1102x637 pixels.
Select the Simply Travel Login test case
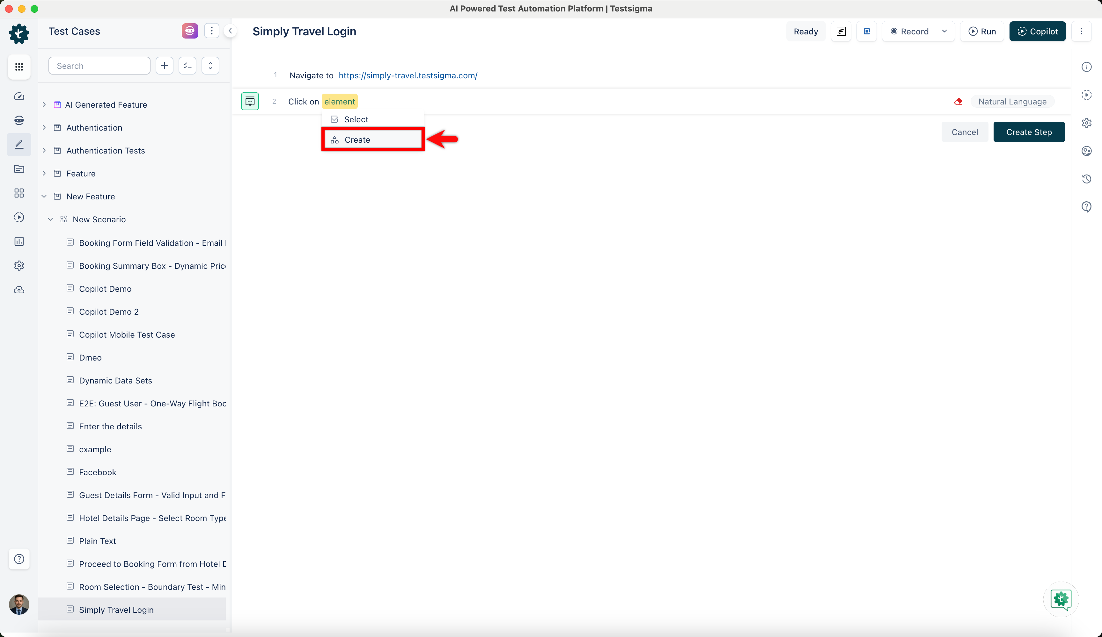click(x=132, y=610)
